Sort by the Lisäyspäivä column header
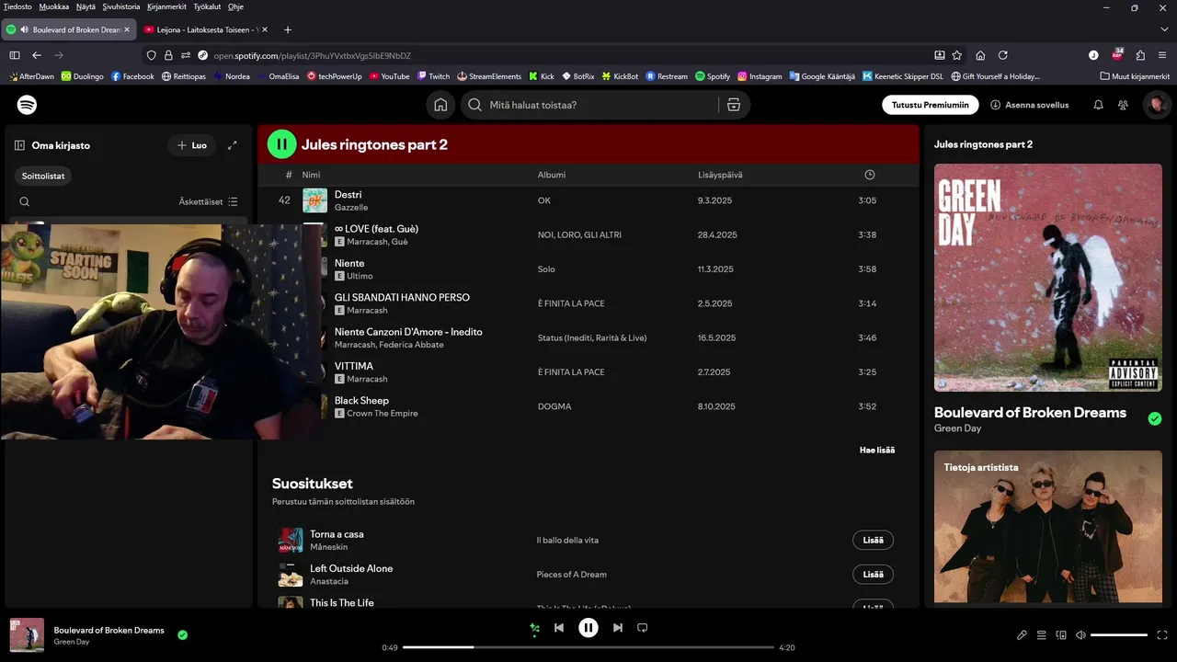Viewport: 1177px width, 662px height. 720,175
